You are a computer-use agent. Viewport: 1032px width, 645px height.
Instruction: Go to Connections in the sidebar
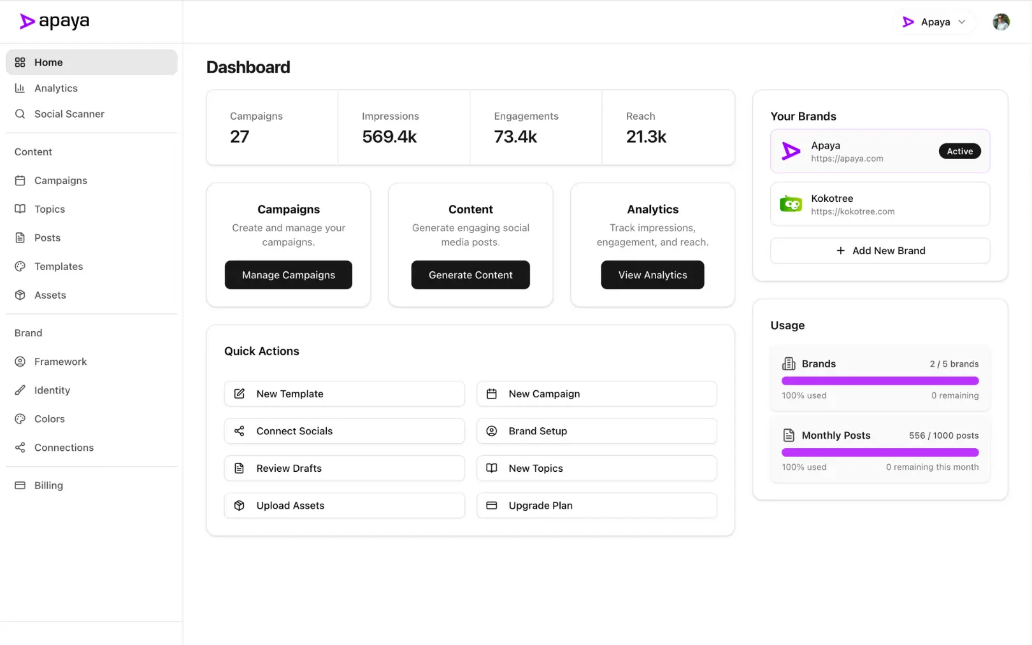click(64, 448)
